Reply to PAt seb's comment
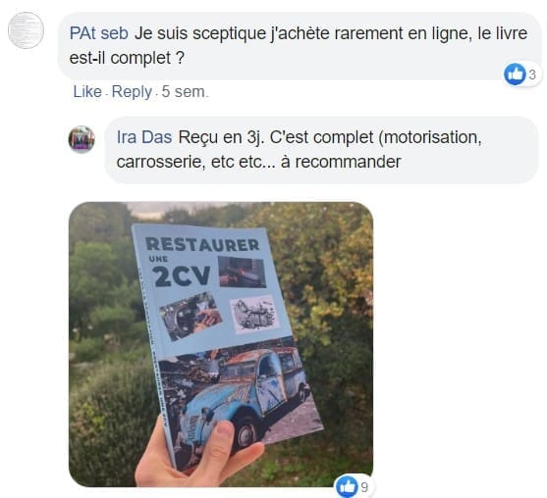Screen dimensions: 547x498 click(x=132, y=92)
